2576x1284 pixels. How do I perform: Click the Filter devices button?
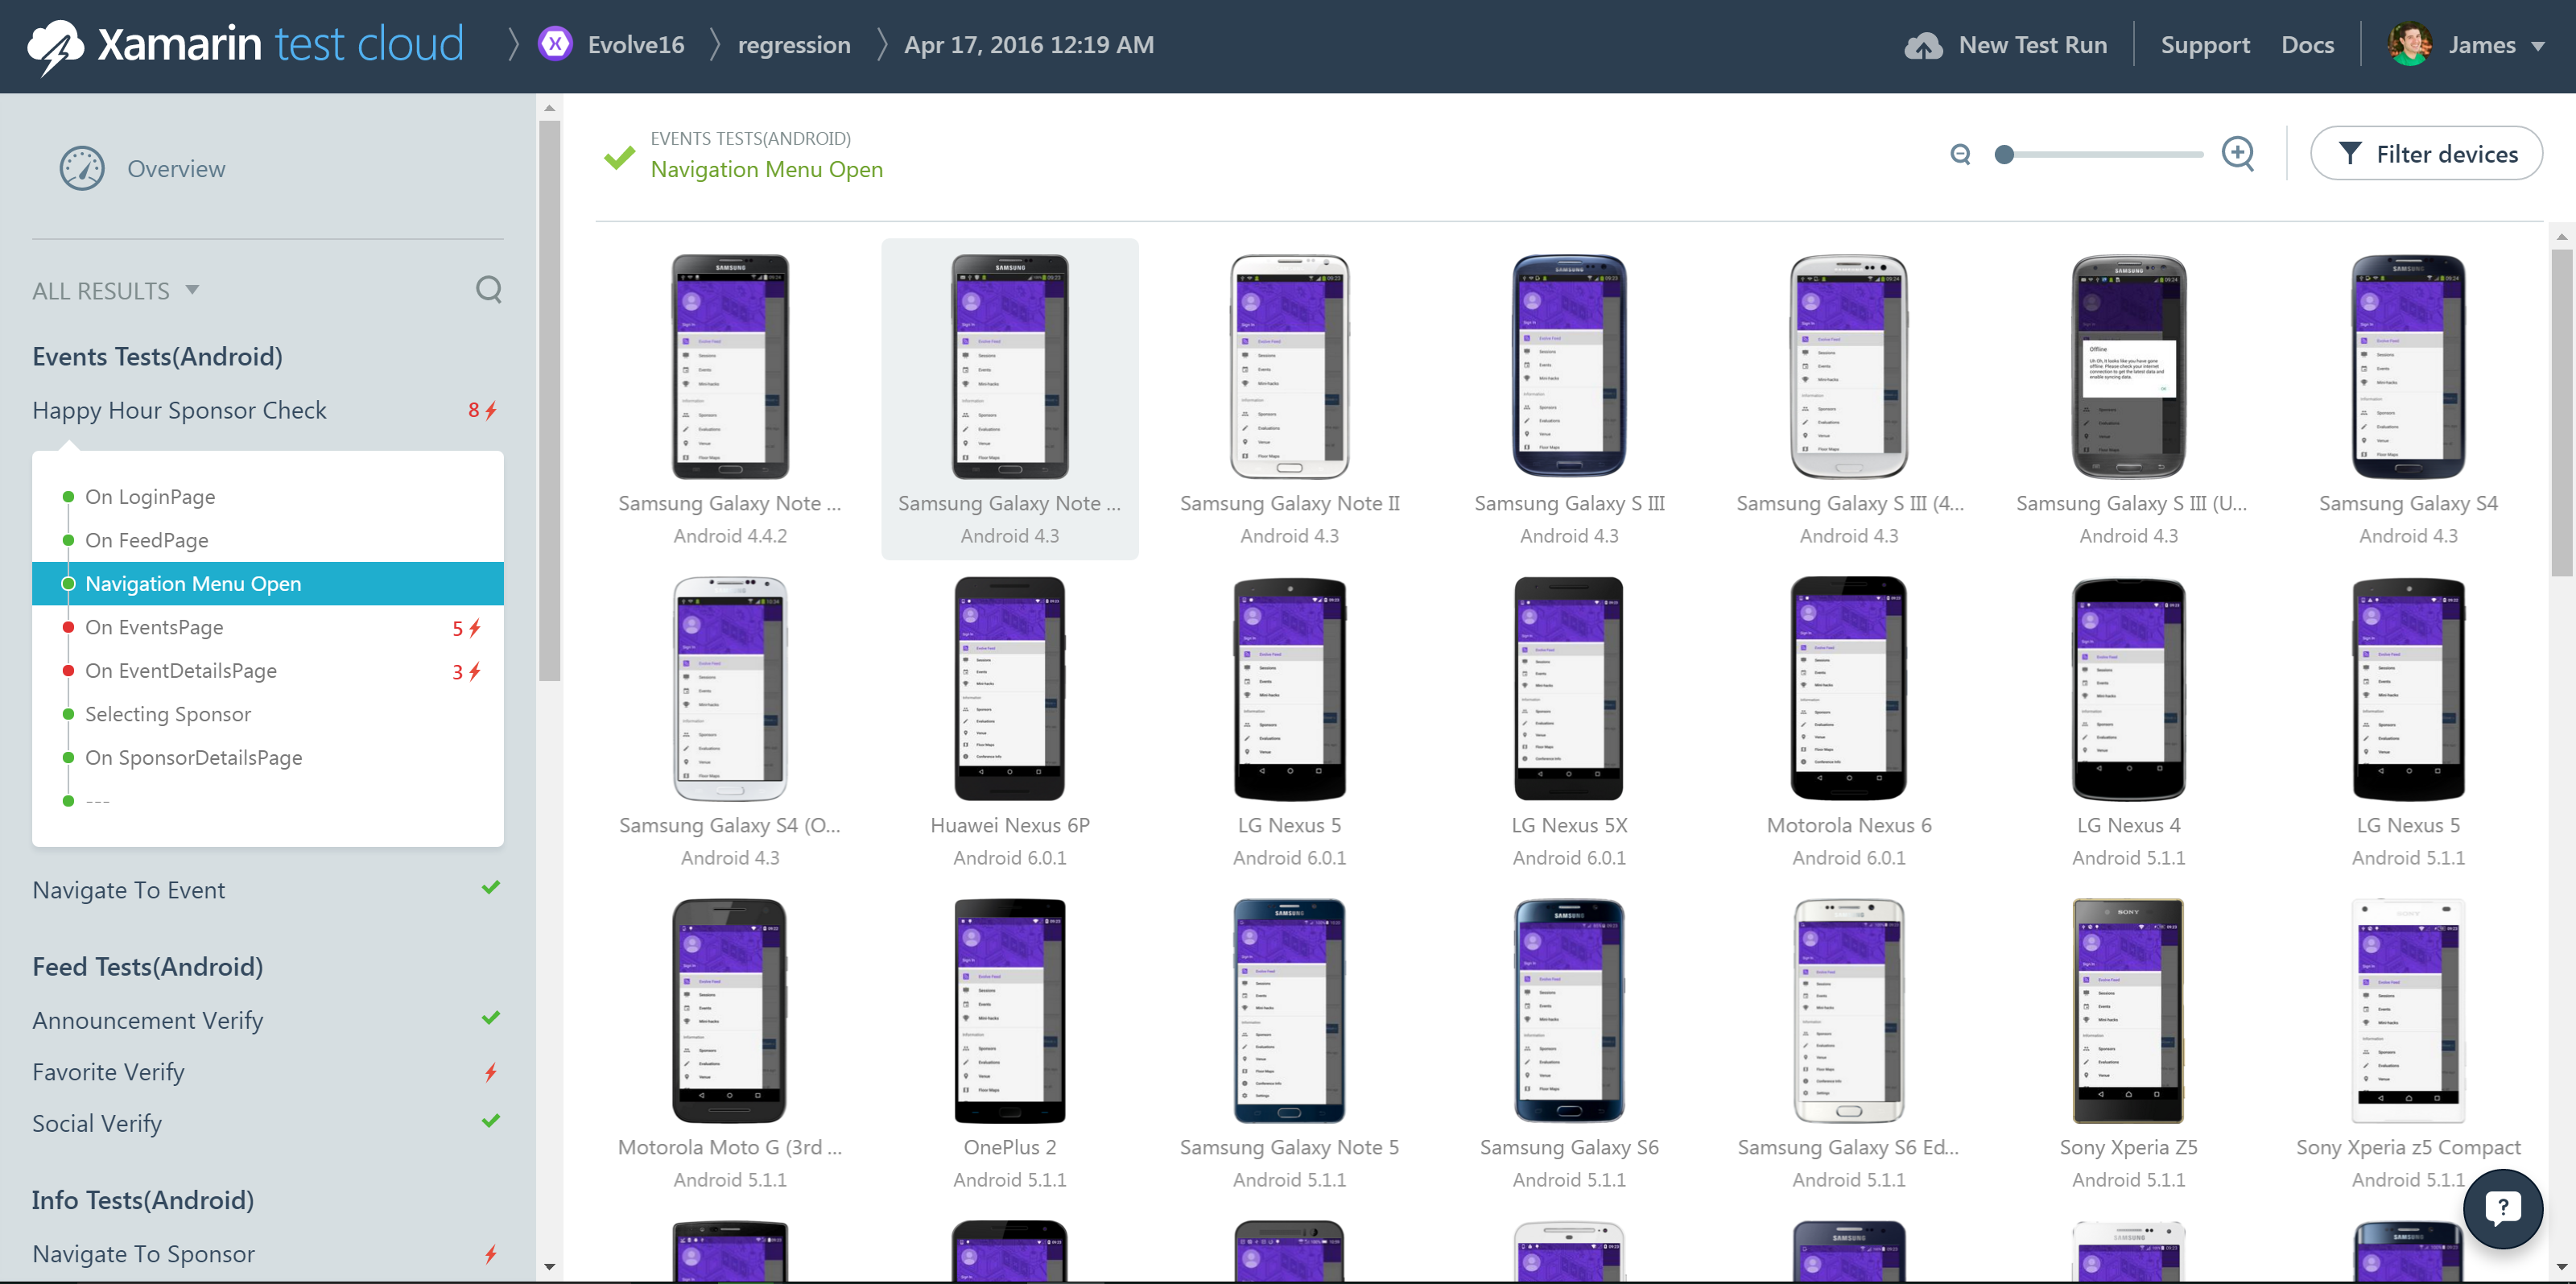click(x=2426, y=154)
